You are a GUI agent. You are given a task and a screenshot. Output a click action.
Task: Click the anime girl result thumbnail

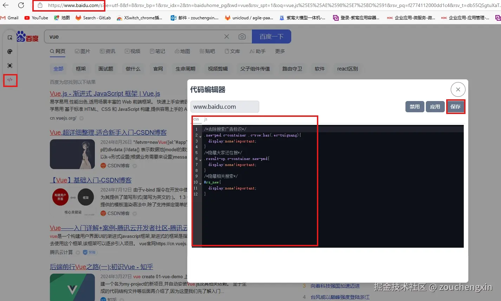72,154
